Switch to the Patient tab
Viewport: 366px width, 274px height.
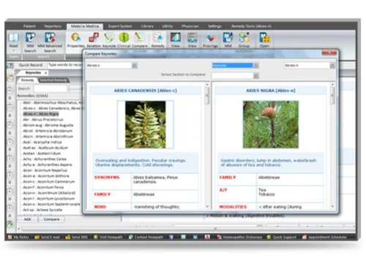29,26
